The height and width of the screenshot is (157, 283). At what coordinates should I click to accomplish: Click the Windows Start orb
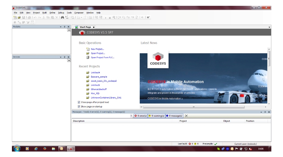click(x=17, y=149)
